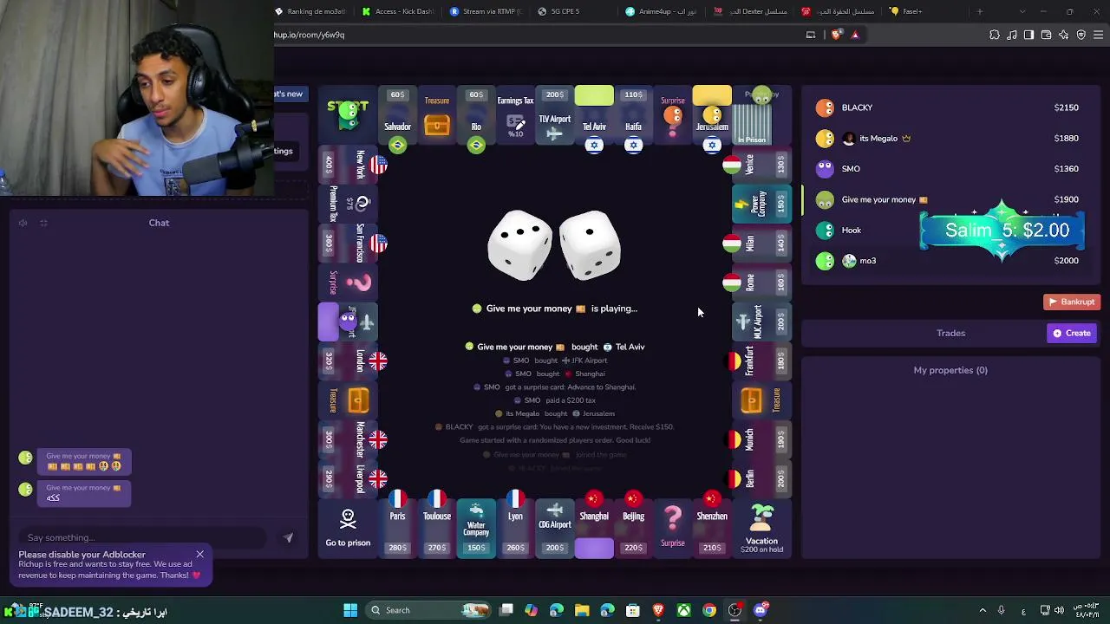This screenshot has width=1110, height=624.
Task: Switch to the 'Access - Kick Dash' browser tab
Action: (x=398, y=11)
